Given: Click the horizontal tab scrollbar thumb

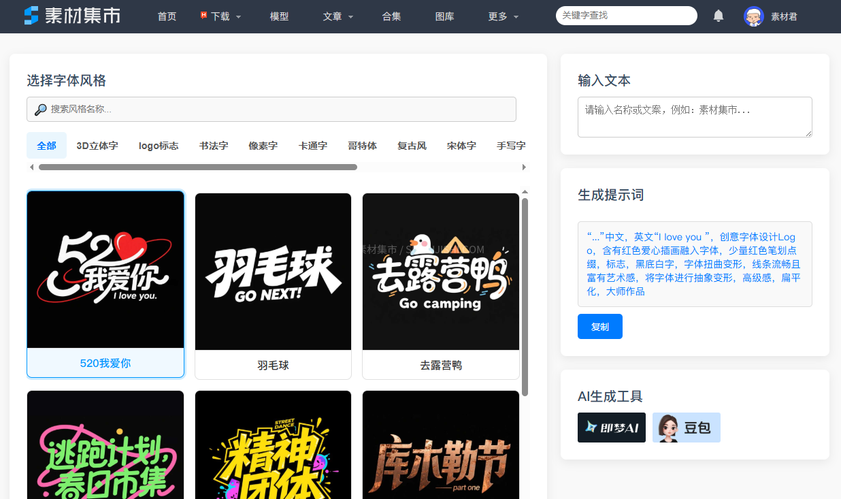Looking at the screenshot, I should [198, 167].
